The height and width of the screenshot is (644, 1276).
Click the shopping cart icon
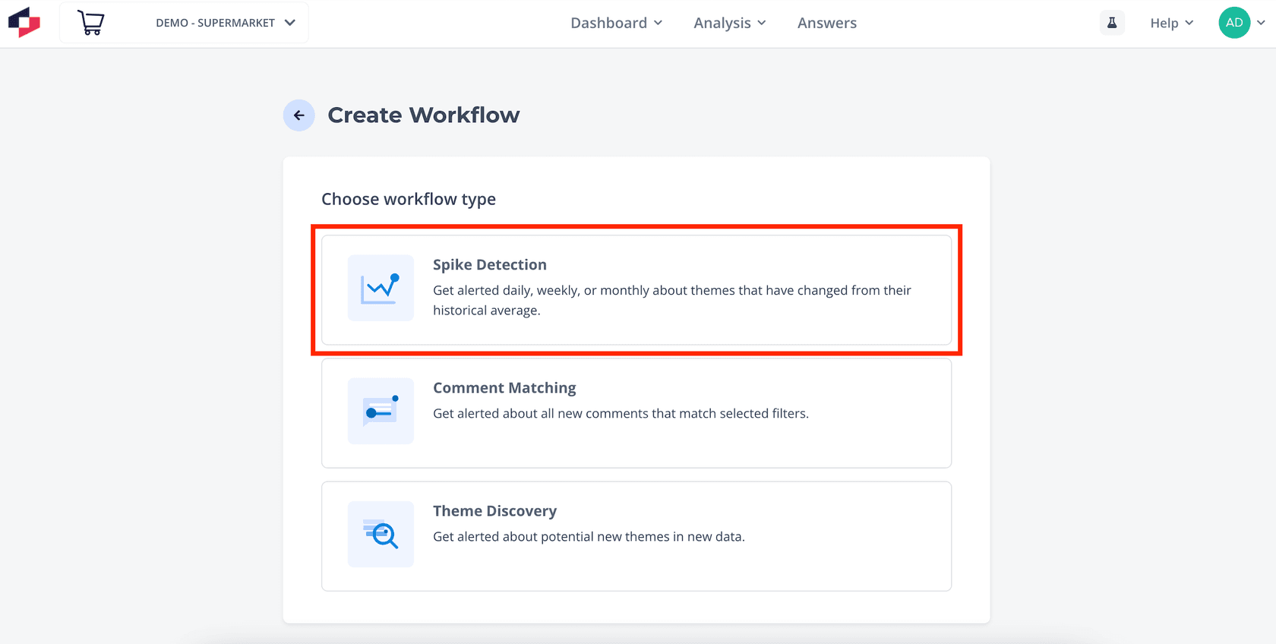coord(91,23)
